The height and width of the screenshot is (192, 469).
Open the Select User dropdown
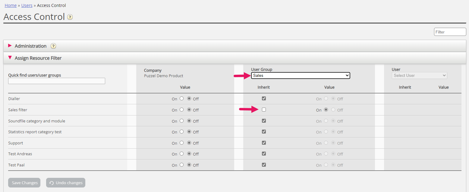point(419,75)
